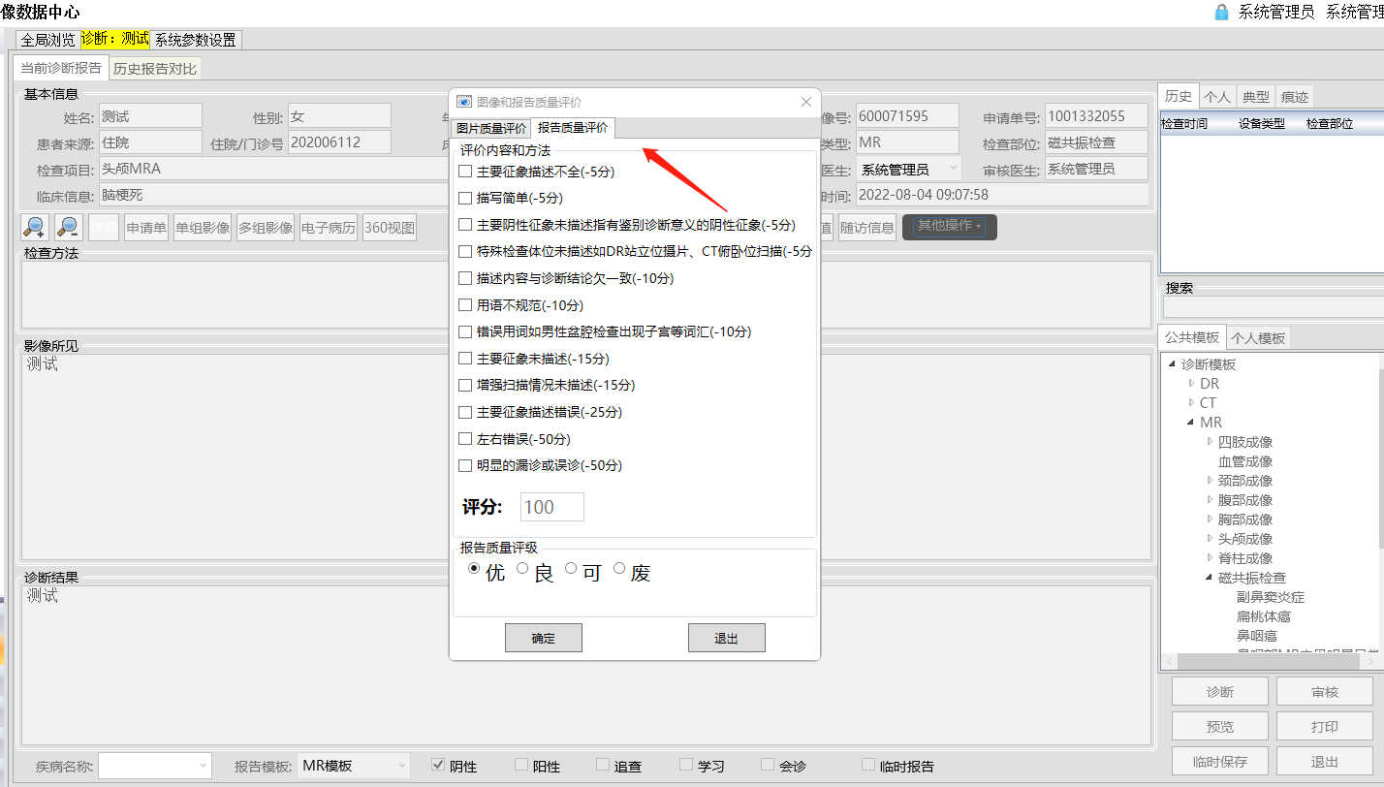1384x787 pixels.
Task: Open the 报告模板 MR模板 dropdown
Action: pyautogui.click(x=353, y=765)
